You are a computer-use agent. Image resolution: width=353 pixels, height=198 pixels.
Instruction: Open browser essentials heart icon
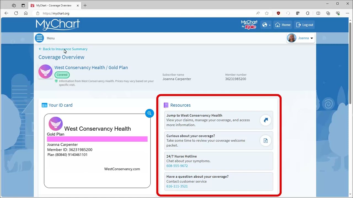(338, 13)
